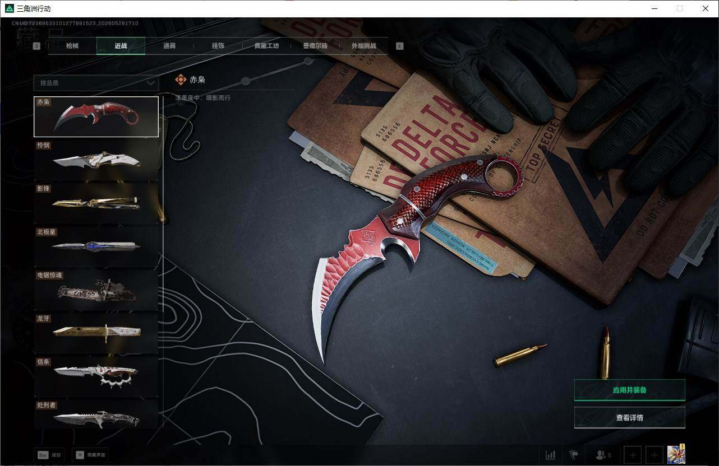Screen dimensions: 719x466
Task: Minimize the 三角洲行动 window
Action: click(654, 8)
